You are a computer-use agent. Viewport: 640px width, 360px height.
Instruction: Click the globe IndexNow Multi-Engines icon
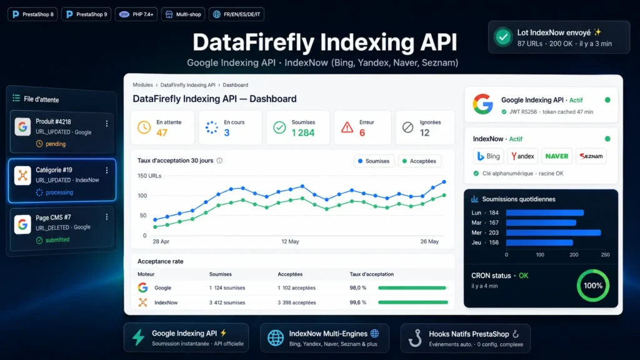[x=276, y=338]
